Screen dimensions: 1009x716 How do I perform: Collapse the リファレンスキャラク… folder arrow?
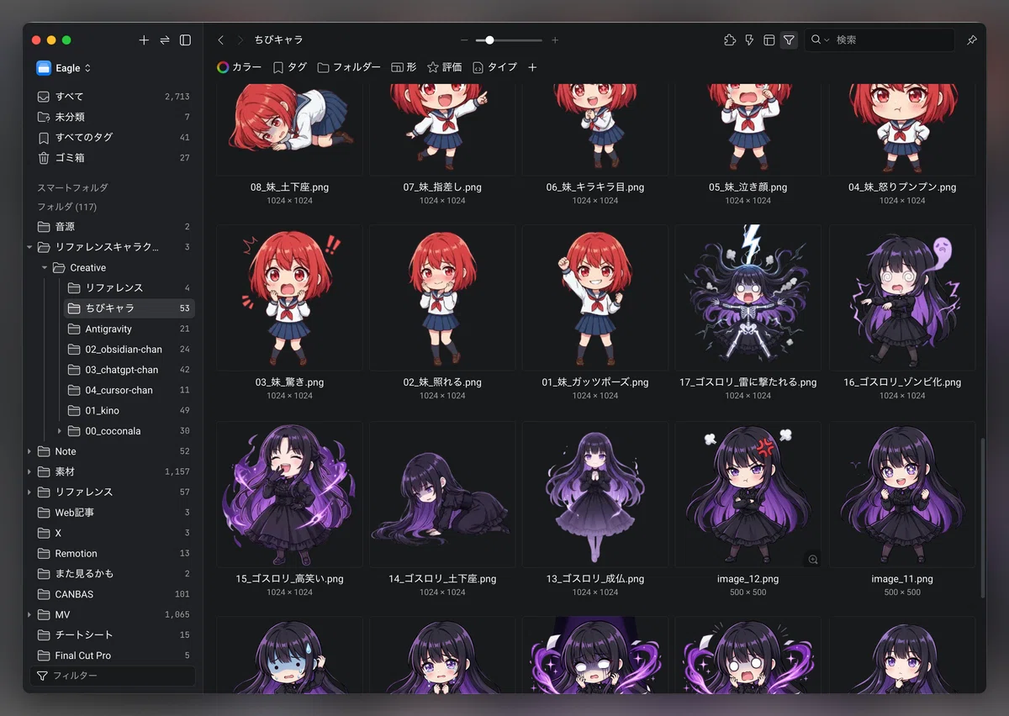(x=29, y=247)
